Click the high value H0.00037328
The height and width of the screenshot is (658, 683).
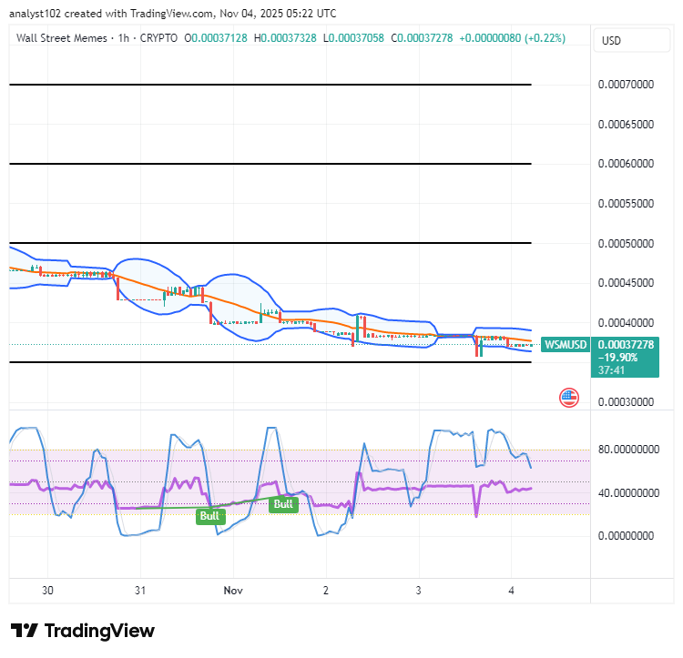[285, 38]
